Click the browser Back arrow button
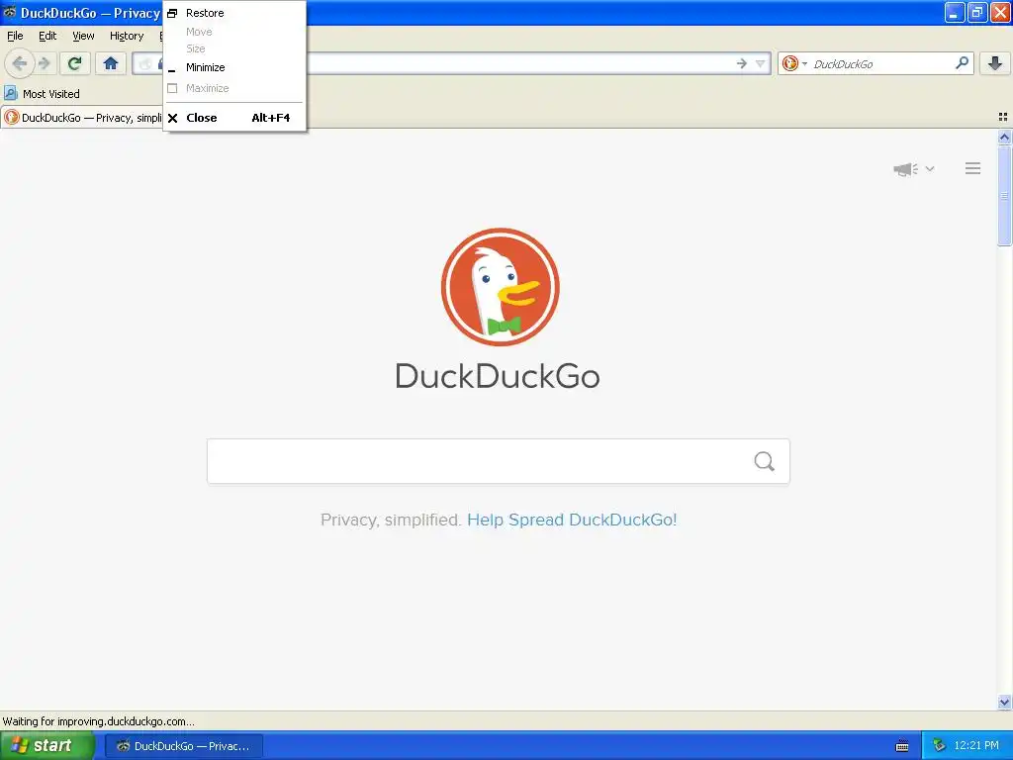 (x=20, y=63)
